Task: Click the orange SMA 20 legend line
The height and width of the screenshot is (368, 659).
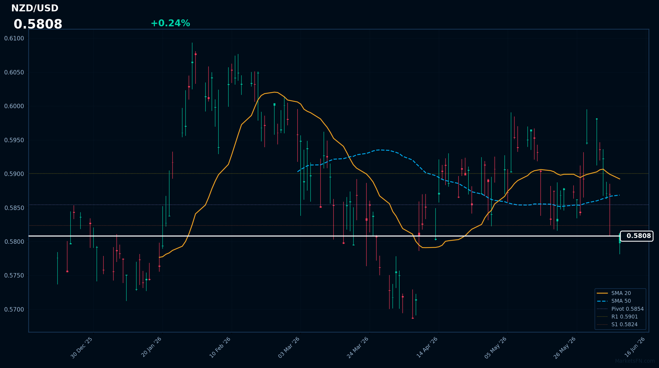Action: pos(602,293)
